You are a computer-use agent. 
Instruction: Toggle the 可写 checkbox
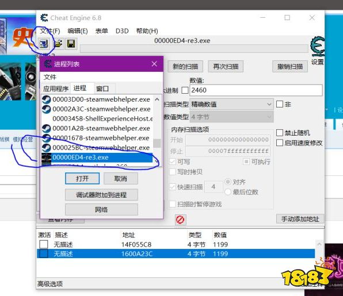click(x=173, y=162)
